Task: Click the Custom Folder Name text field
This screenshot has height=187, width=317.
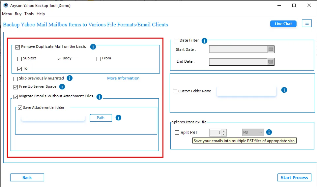Action: 246,91
